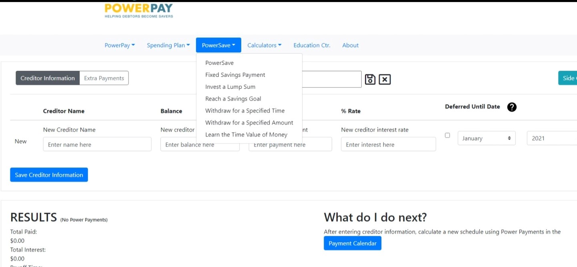Click the % Rate column header

click(351, 111)
